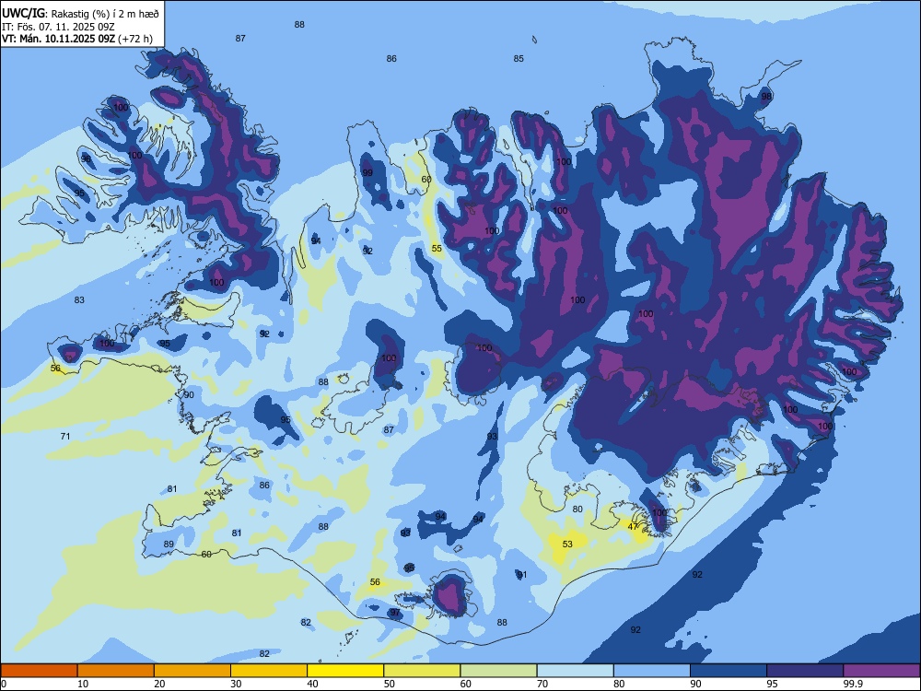Click the 0–10% dark orange legend swatch
Screen dimensions: 921x691
[x=39, y=671]
